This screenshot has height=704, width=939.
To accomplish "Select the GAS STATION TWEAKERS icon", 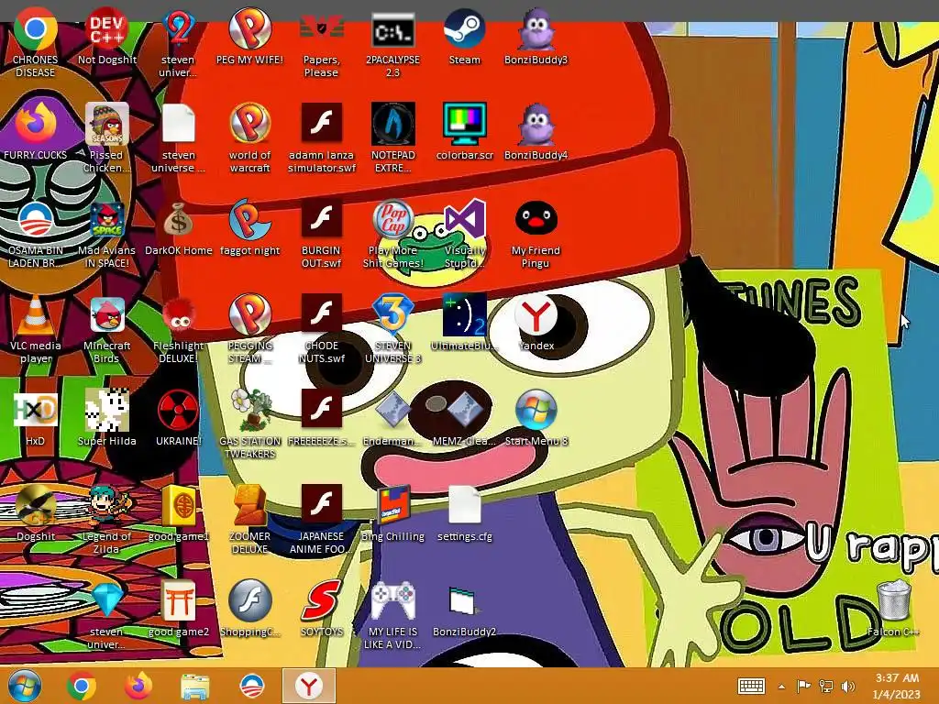I will pos(250,410).
